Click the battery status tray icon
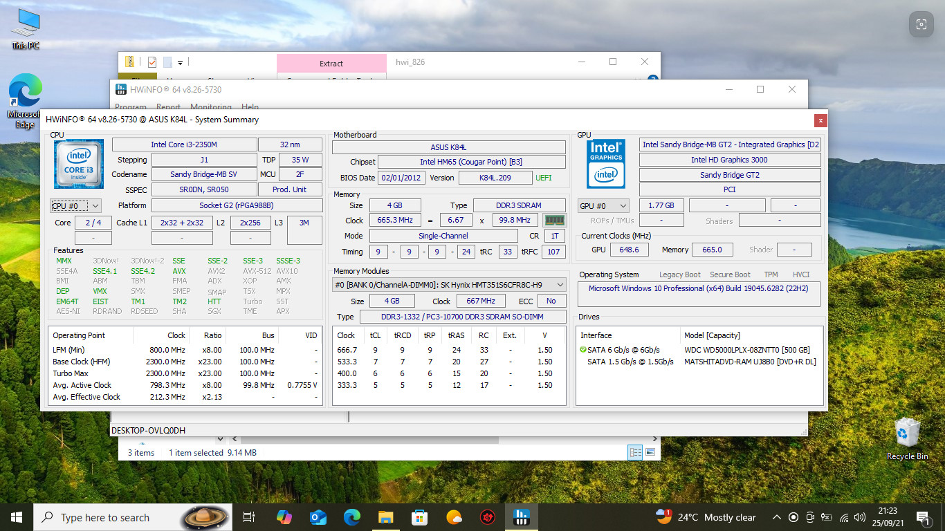The height and width of the screenshot is (531, 945). (x=827, y=517)
